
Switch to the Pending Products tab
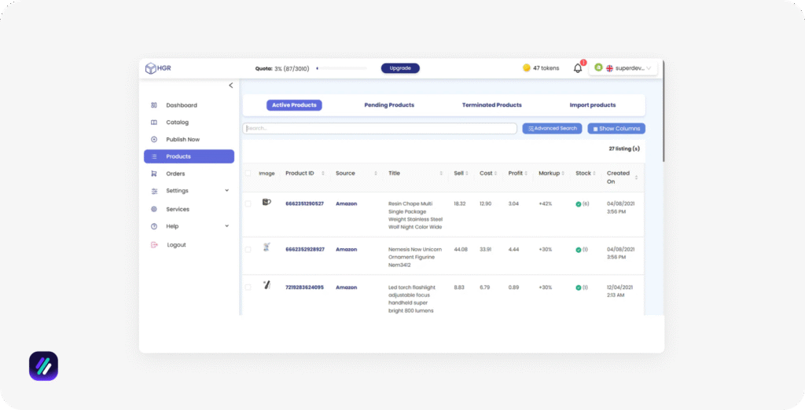click(389, 105)
